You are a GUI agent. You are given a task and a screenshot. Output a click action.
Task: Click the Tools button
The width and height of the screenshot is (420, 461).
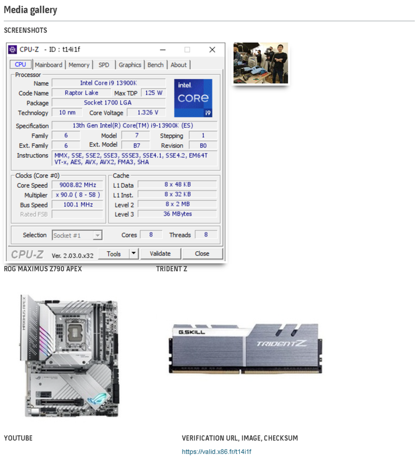click(114, 254)
